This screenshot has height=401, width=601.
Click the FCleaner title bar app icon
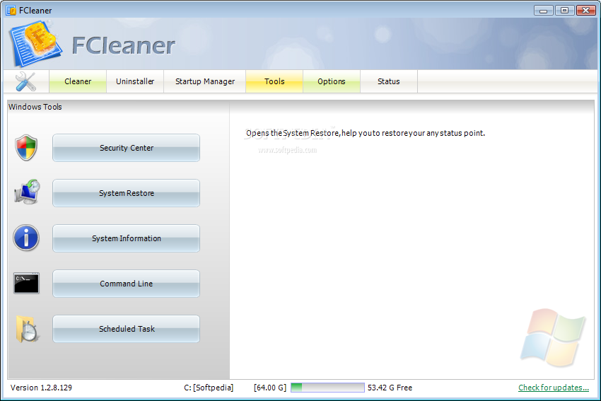pos(11,11)
